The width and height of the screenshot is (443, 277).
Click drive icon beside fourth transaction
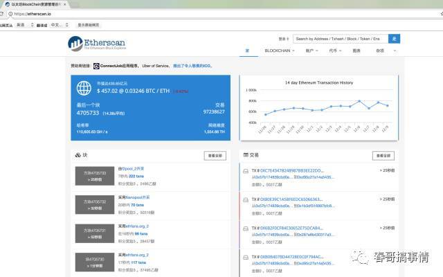(x=246, y=258)
